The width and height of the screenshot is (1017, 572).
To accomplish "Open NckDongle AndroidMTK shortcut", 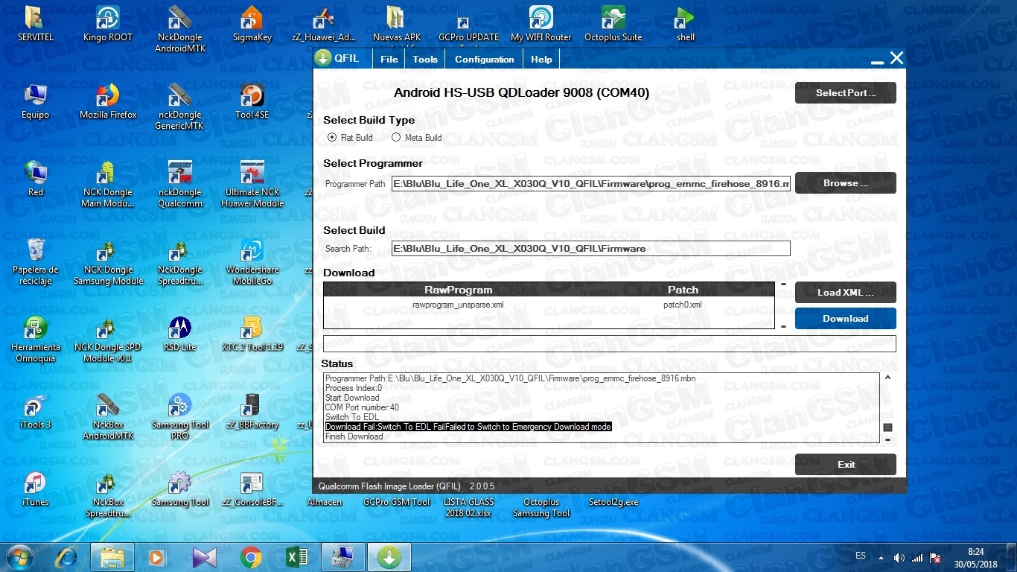I will point(180,28).
